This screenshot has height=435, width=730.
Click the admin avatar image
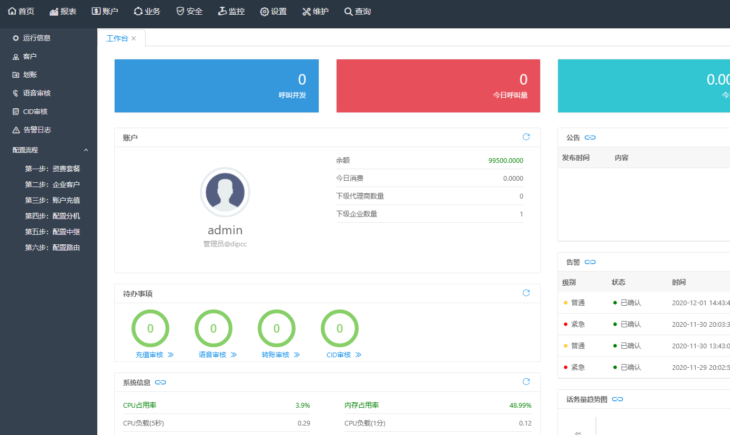(x=225, y=192)
